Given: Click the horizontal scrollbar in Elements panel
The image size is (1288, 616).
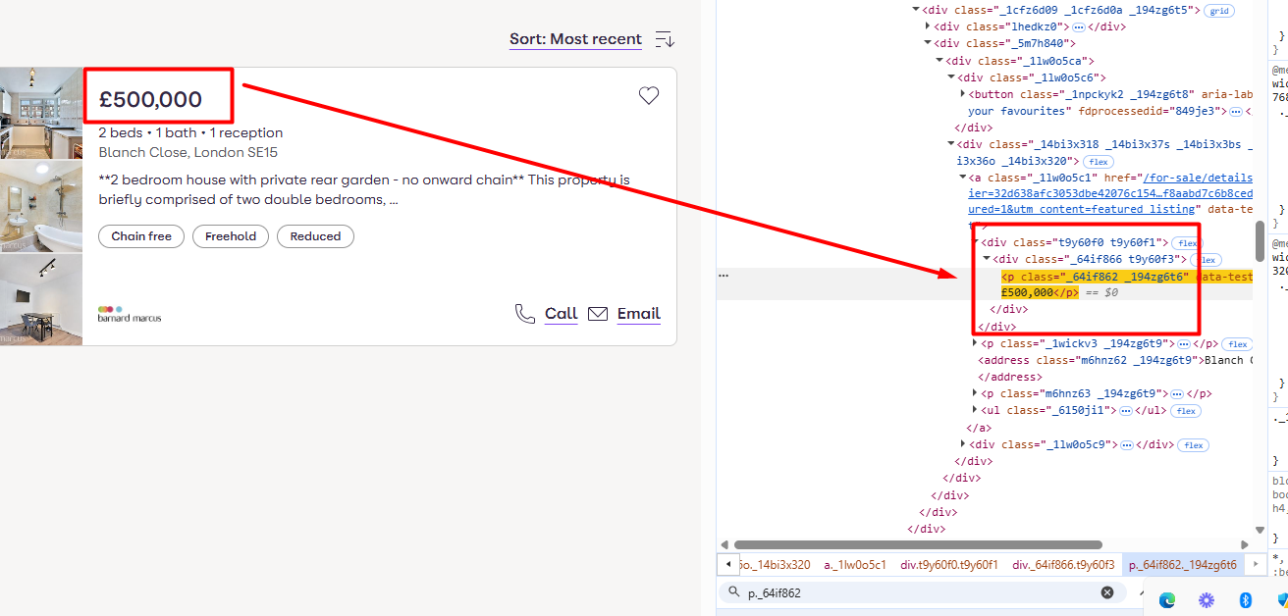Looking at the screenshot, I should click(x=918, y=544).
